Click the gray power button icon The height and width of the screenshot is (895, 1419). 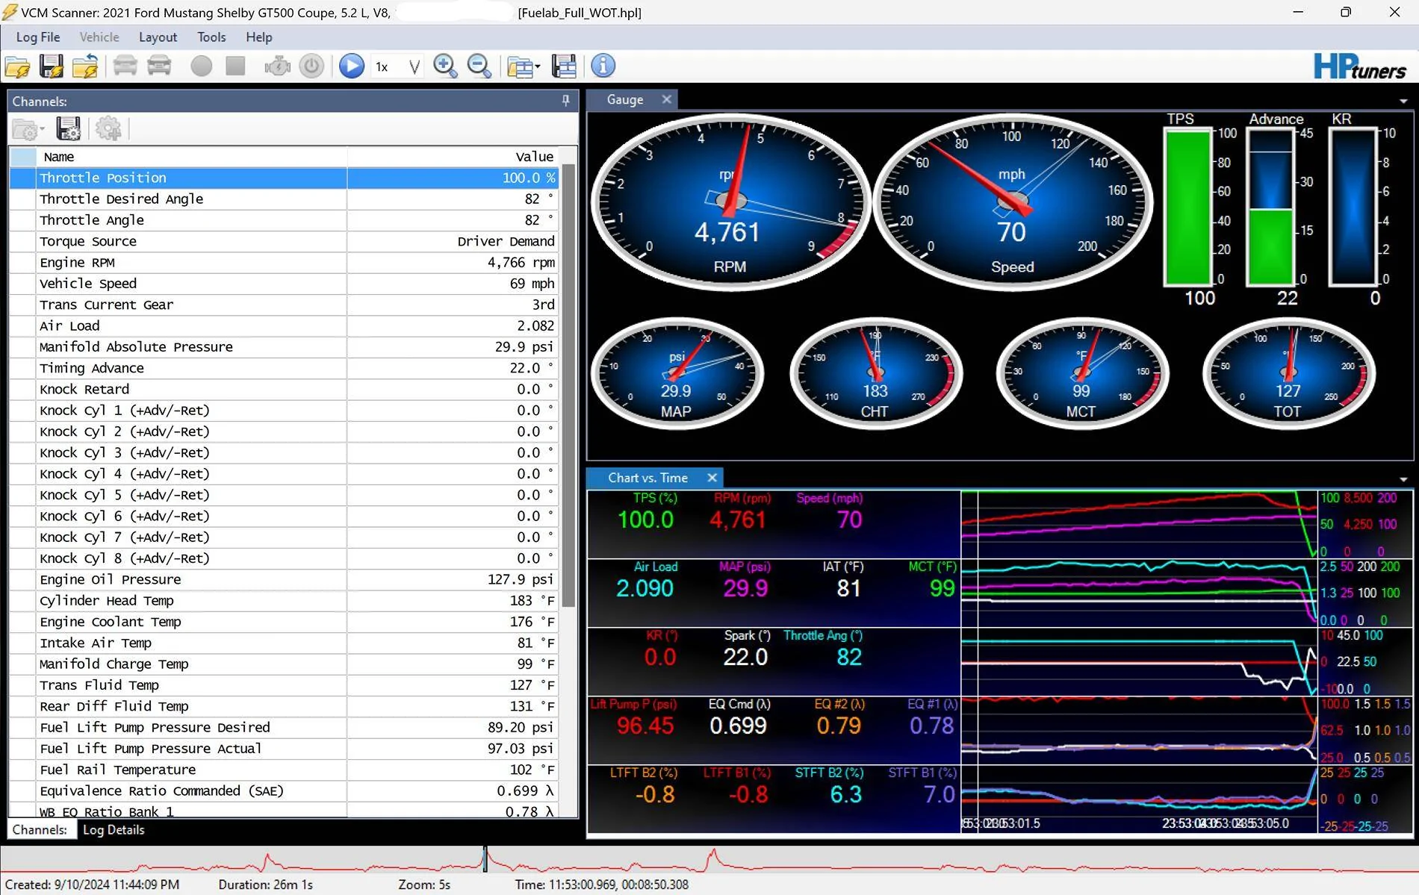[311, 66]
